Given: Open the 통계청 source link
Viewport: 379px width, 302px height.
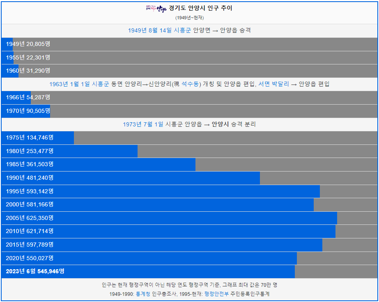Looking at the screenshot, I should pos(143,294).
